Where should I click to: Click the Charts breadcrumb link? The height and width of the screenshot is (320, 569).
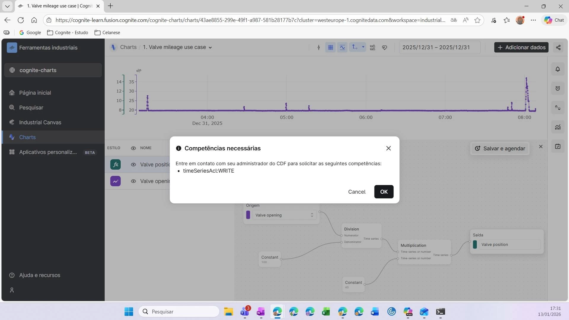(x=128, y=47)
